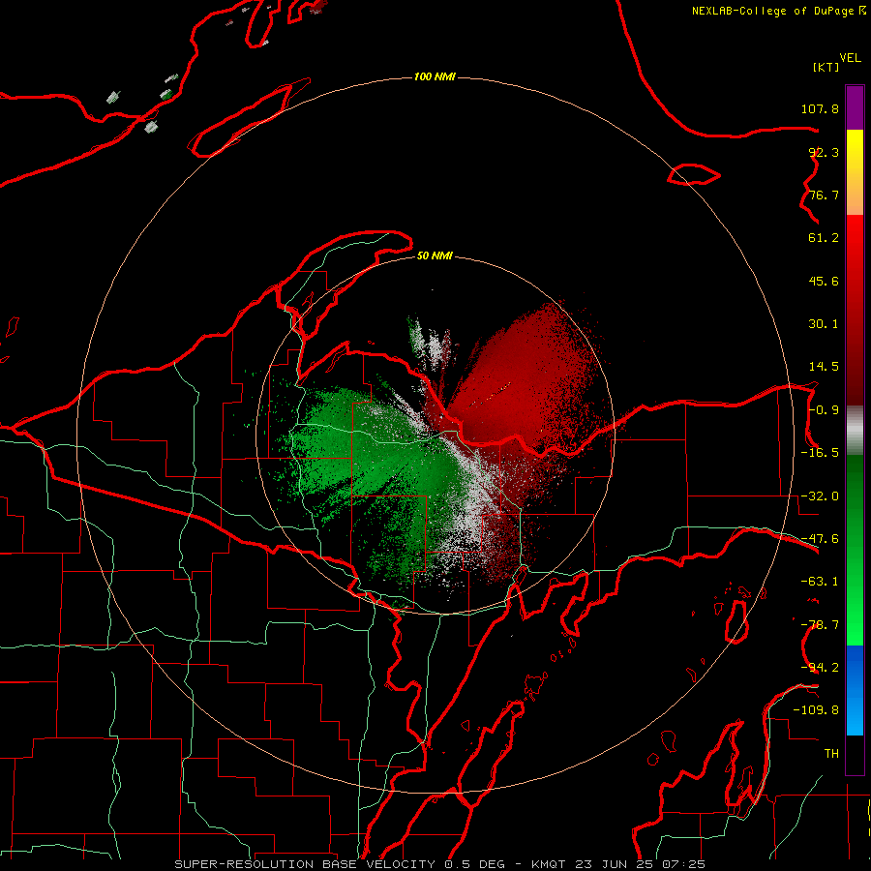The width and height of the screenshot is (871, 871).
Task: Click the -94.2 velocity scale value
Action: (x=820, y=667)
